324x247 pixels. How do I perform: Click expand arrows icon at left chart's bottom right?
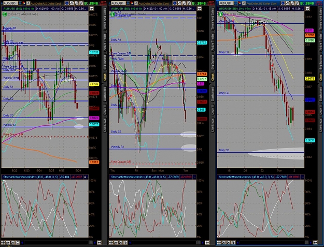tap(99, 242)
